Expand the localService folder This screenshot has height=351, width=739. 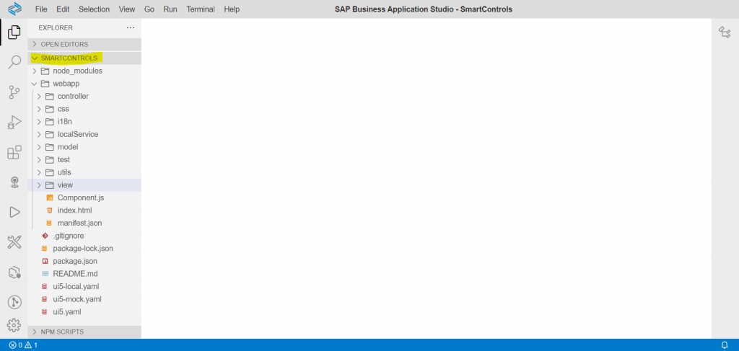point(84,134)
